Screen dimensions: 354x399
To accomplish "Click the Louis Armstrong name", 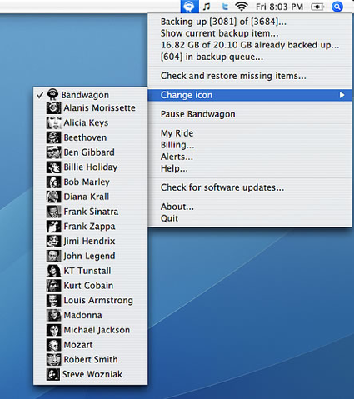I will (98, 301).
